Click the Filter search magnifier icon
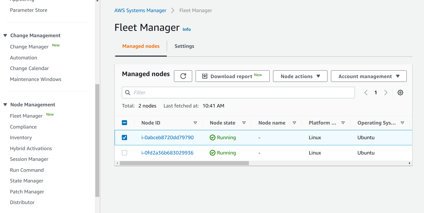This screenshot has height=213, width=424. [128, 93]
